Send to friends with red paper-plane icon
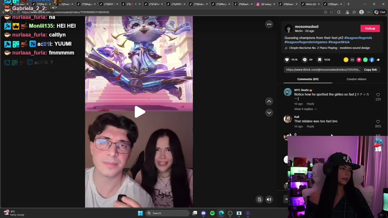388x218 pixels. tap(359, 60)
